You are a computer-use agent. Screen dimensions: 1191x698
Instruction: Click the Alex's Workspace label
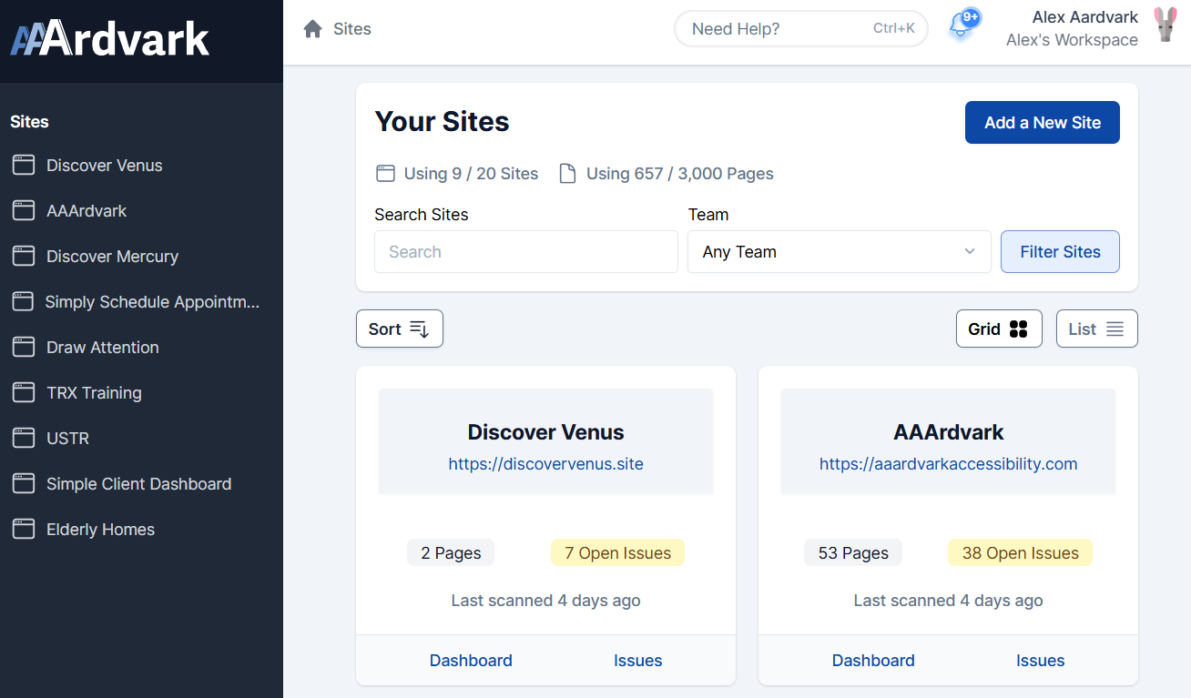pos(1072,40)
